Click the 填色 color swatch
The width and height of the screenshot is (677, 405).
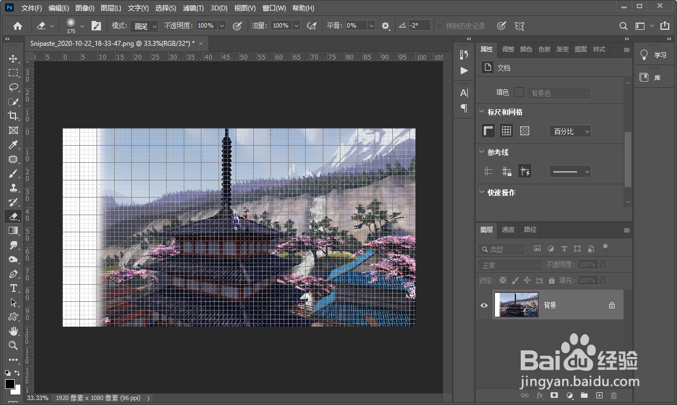pyautogui.click(x=519, y=92)
